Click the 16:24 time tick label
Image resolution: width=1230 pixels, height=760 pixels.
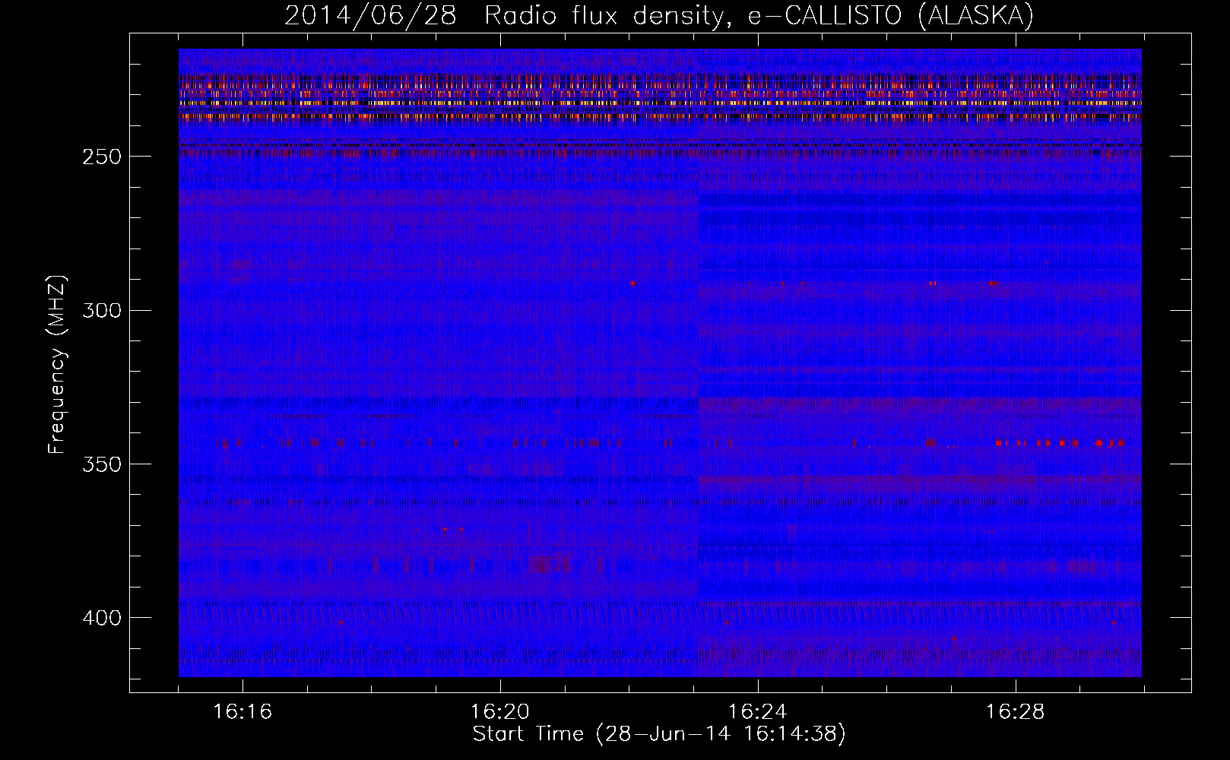click(x=758, y=712)
